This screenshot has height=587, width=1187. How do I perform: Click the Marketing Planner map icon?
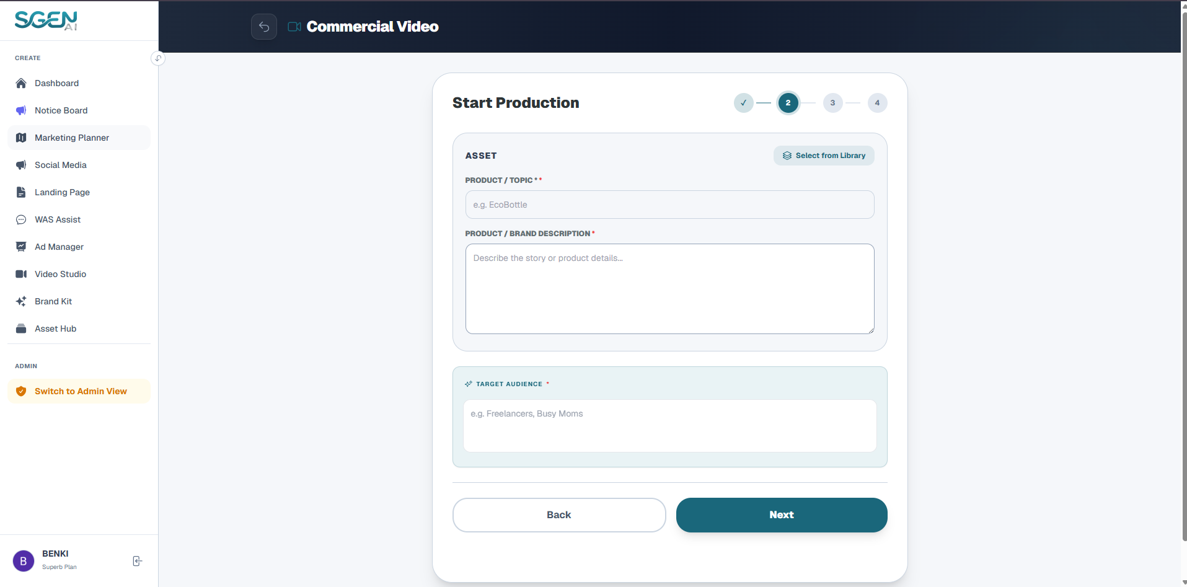click(21, 138)
